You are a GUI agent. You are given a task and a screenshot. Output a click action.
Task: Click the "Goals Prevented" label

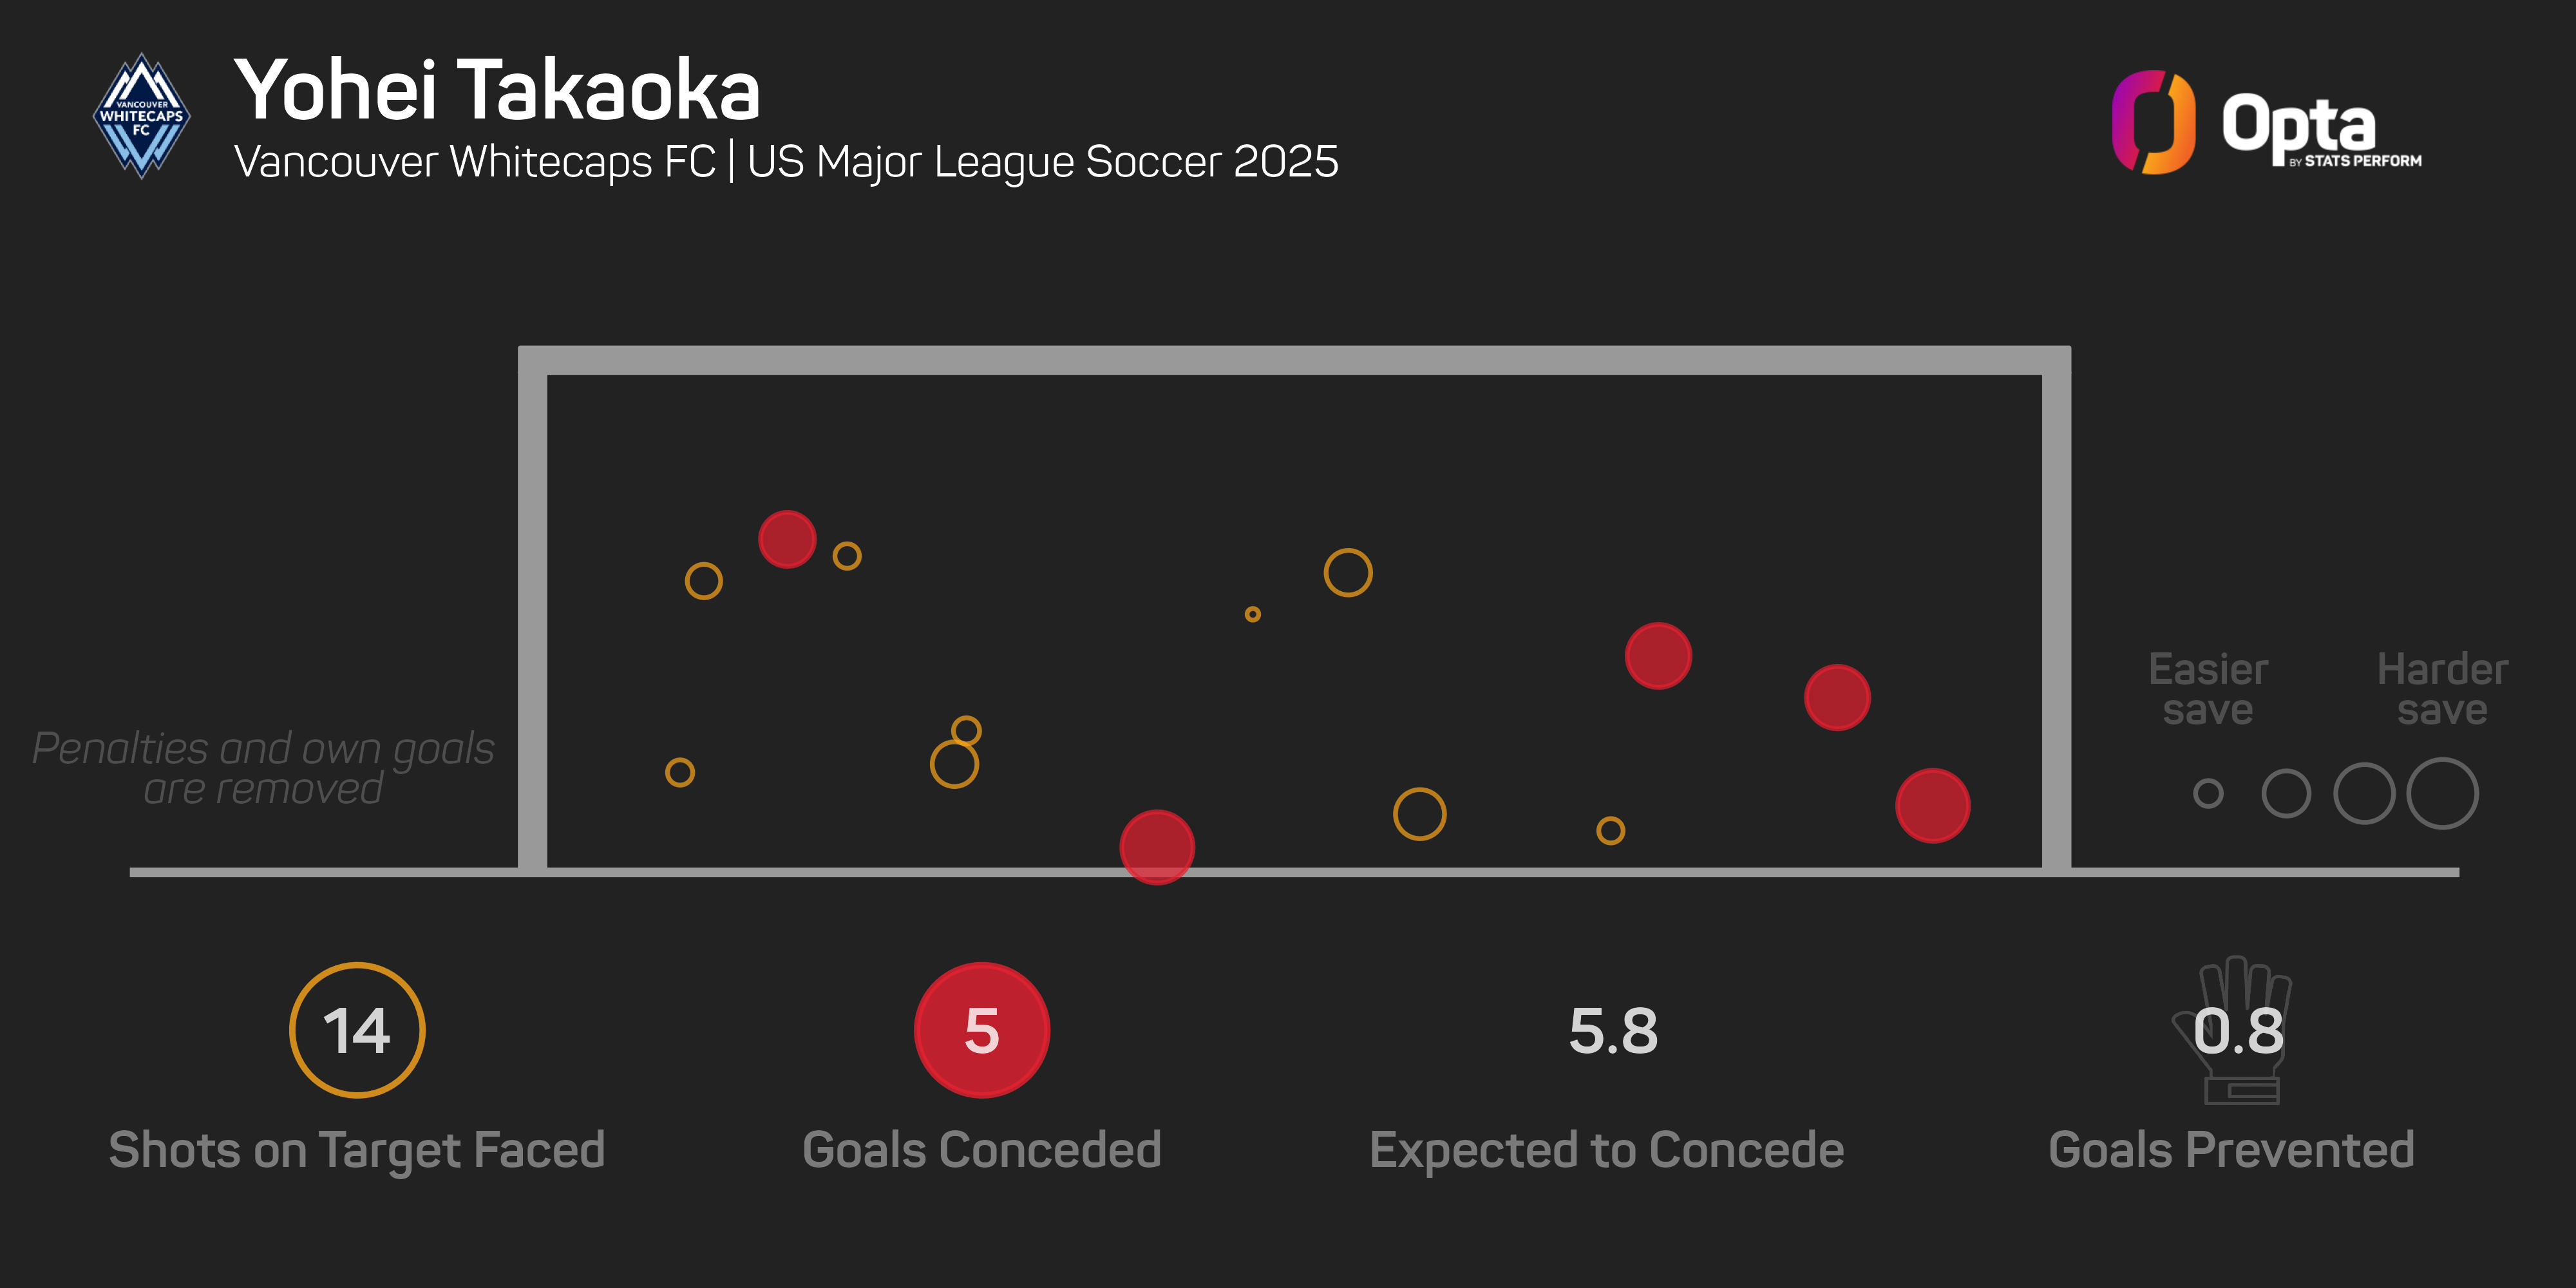tap(2231, 1150)
